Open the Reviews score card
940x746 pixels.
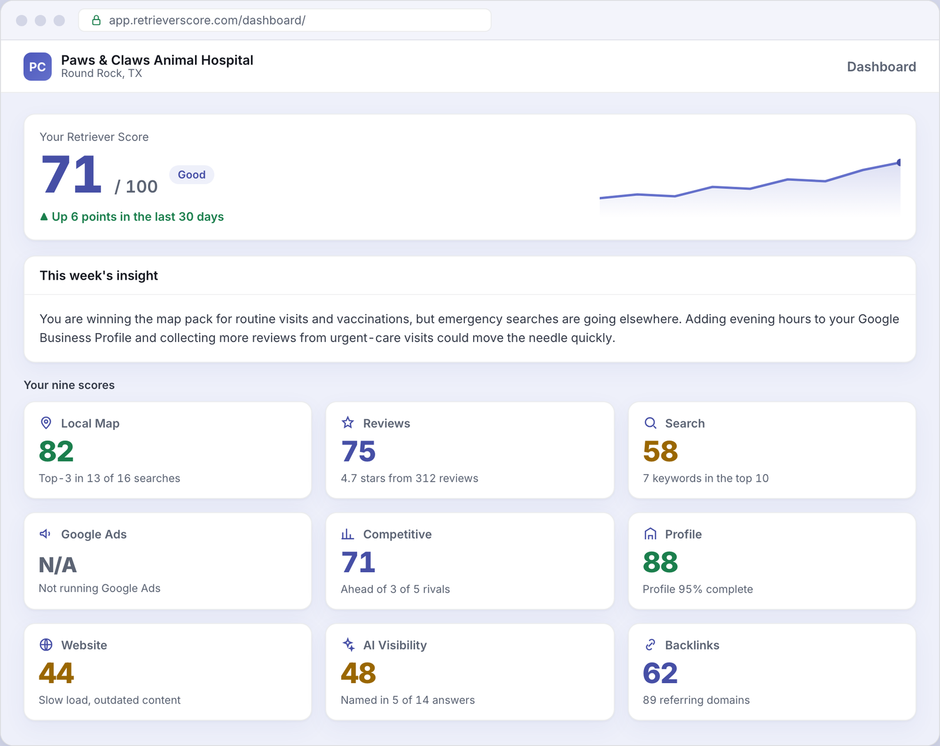point(469,450)
